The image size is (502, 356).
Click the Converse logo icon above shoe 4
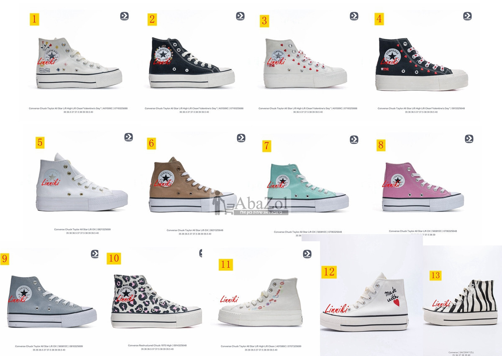pos(467,16)
